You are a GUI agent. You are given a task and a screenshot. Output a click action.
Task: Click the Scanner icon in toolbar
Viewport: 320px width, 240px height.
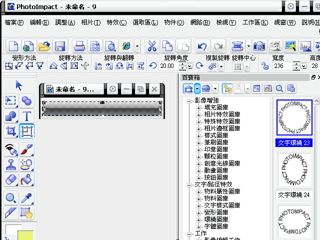237,45
